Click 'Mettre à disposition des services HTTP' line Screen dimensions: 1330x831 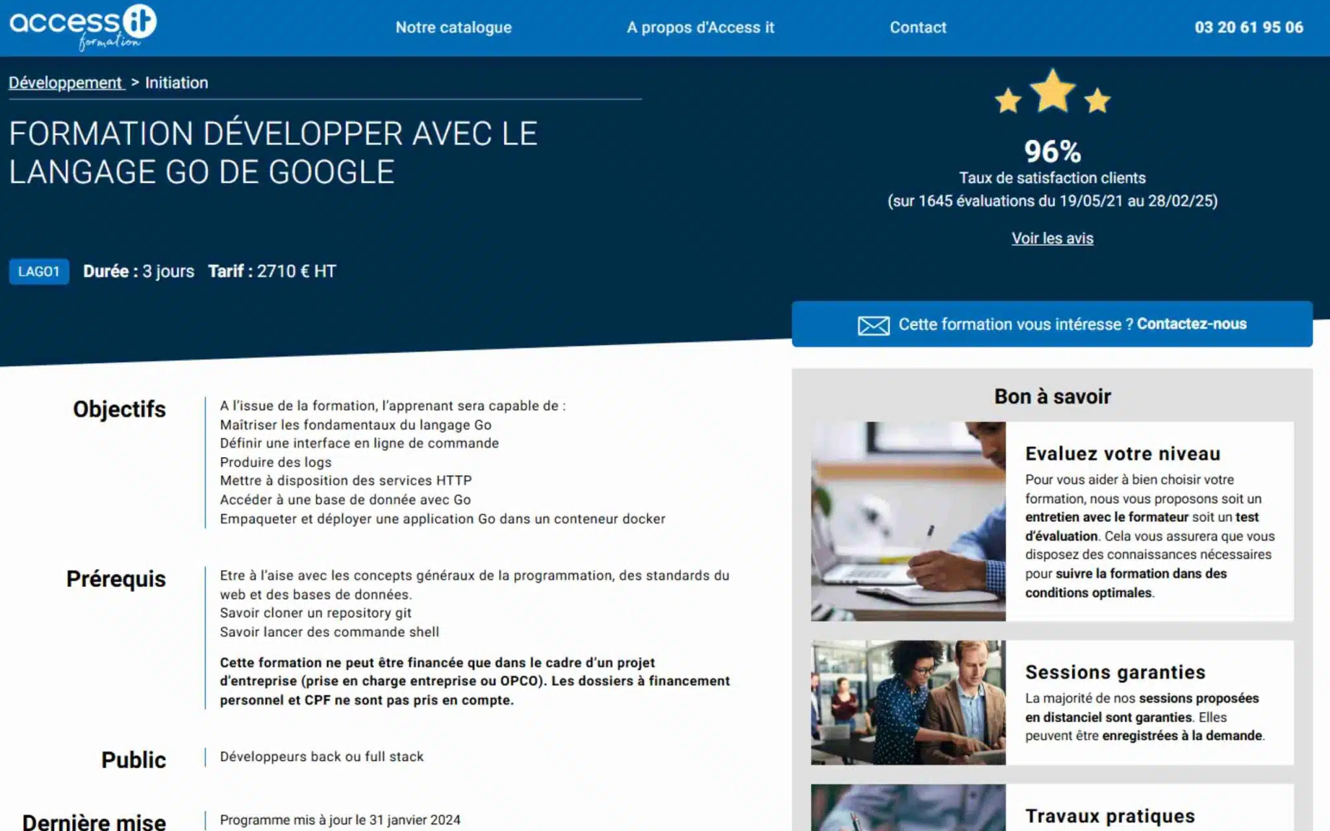click(345, 480)
